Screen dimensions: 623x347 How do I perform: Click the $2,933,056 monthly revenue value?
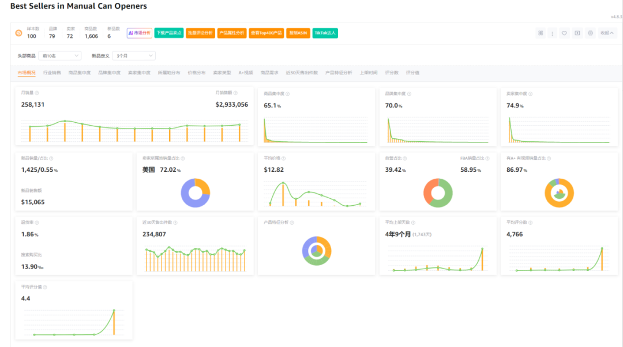pyautogui.click(x=232, y=105)
